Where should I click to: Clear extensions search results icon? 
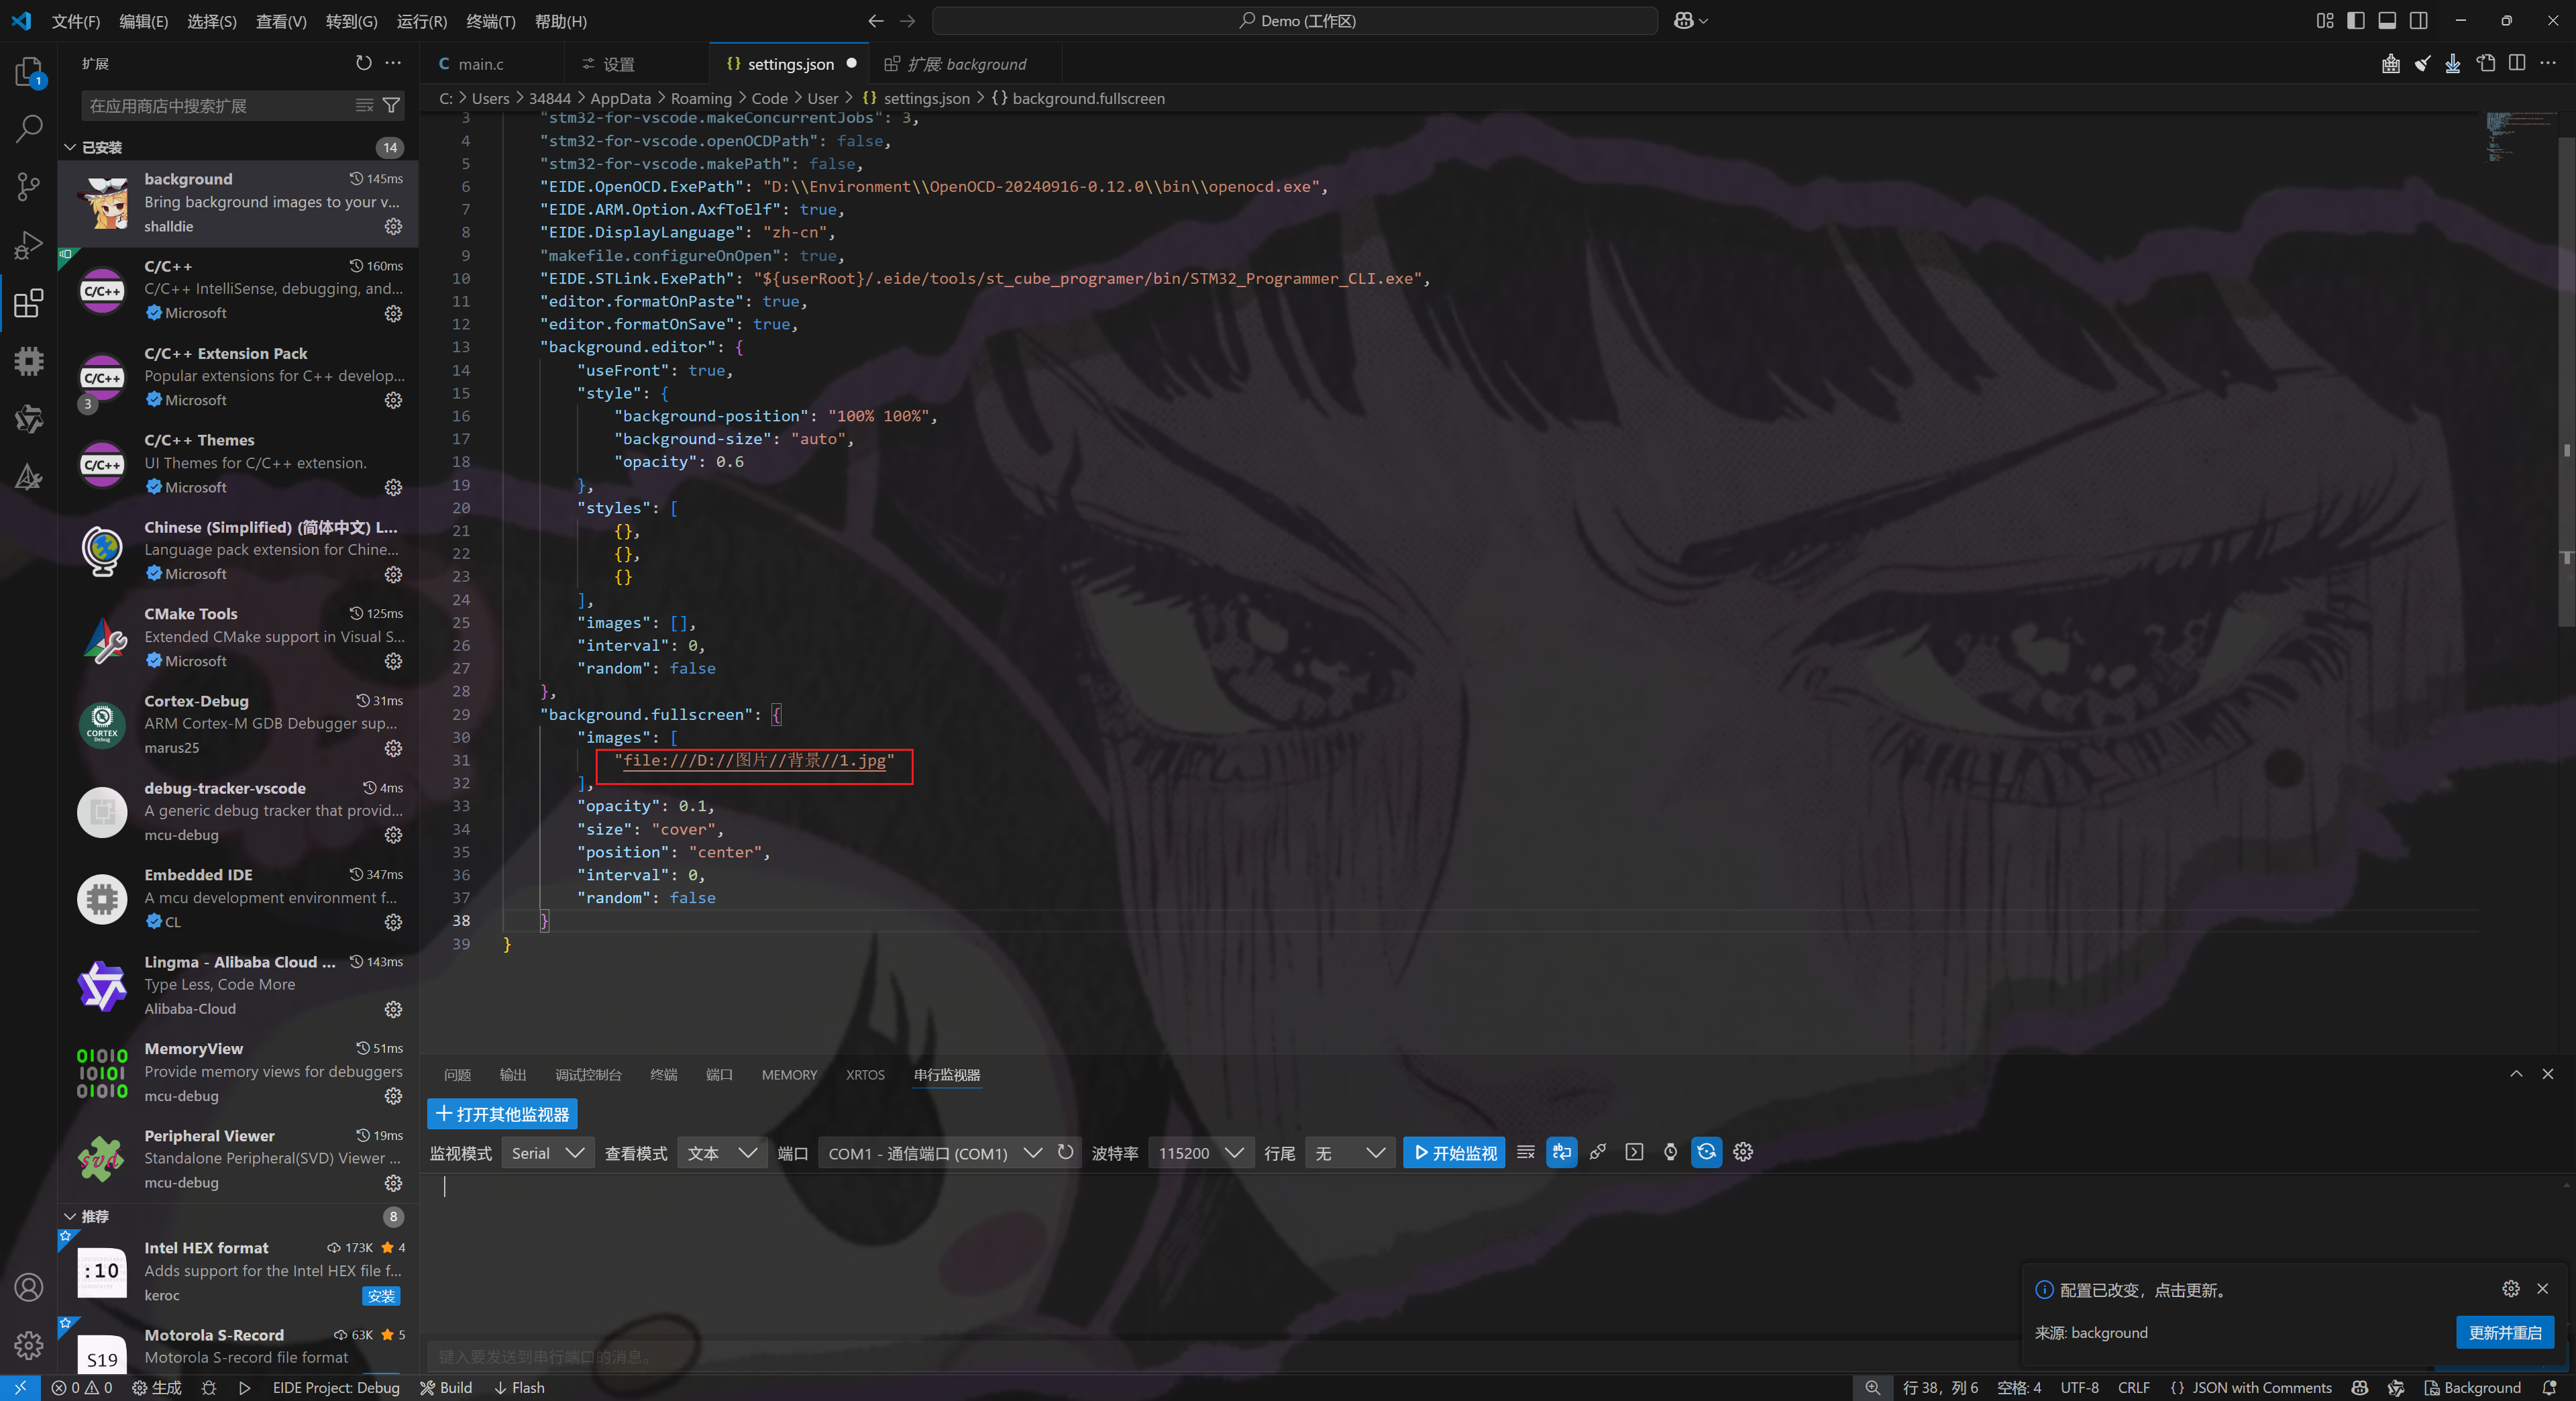coord(365,105)
